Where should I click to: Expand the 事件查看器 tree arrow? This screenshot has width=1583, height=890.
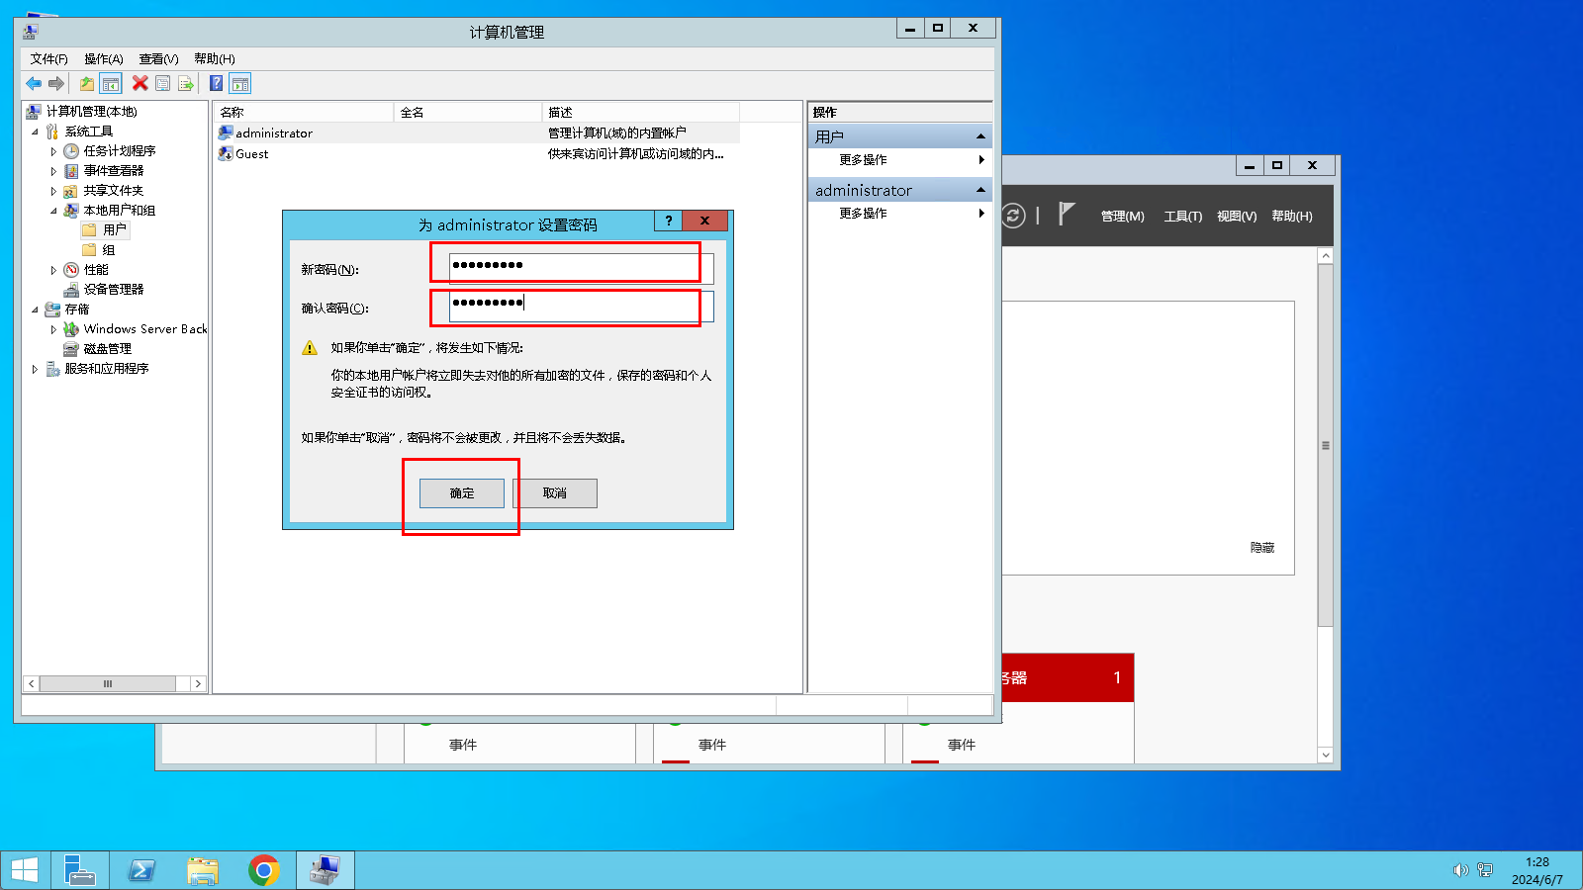click(53, 171)
